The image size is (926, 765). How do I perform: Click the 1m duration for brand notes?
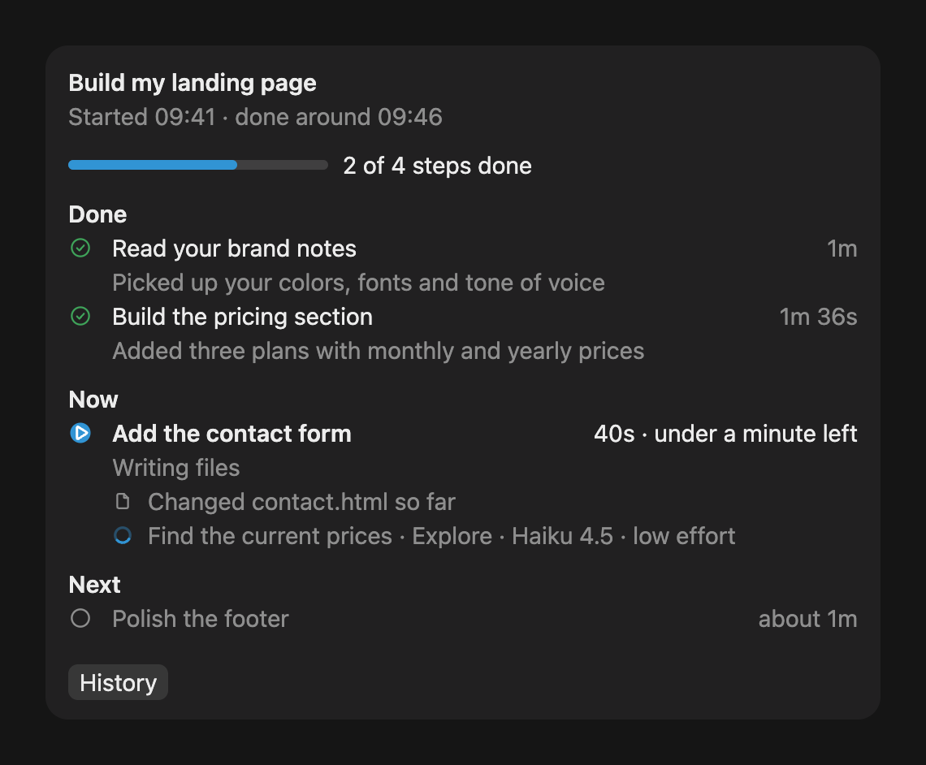842,249
